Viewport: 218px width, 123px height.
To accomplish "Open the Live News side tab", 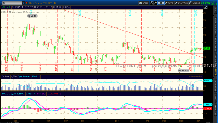I will [x=215, y=110].
